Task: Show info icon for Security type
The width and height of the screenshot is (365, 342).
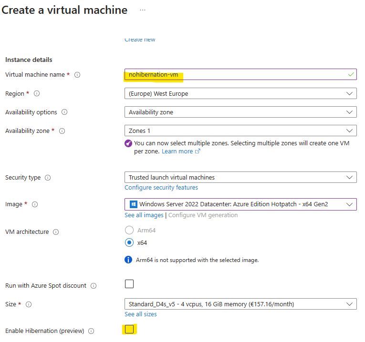Action: tap(48, 178)
